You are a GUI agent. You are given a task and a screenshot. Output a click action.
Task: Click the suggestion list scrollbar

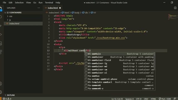click(x=154, y=61)
